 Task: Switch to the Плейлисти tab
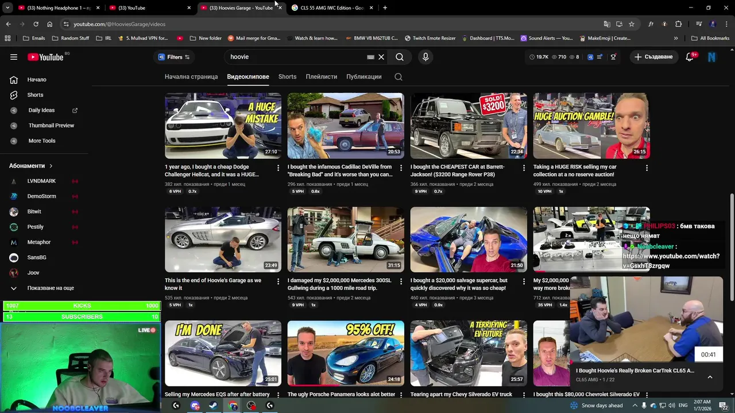[321, 76]
